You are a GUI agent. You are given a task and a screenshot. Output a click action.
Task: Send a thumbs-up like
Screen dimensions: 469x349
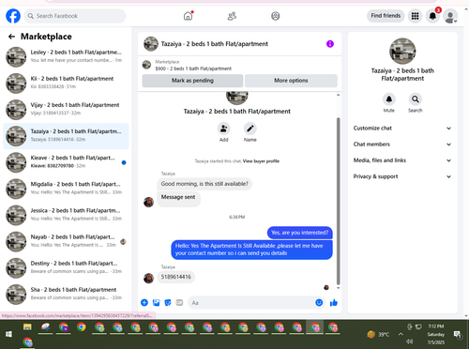point(334,302)
